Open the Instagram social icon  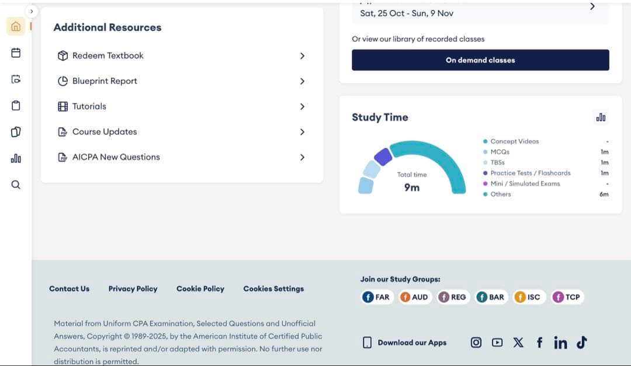[476, 343]
